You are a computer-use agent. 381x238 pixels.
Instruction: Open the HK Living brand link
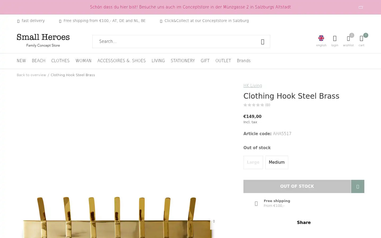coord(253,86)
